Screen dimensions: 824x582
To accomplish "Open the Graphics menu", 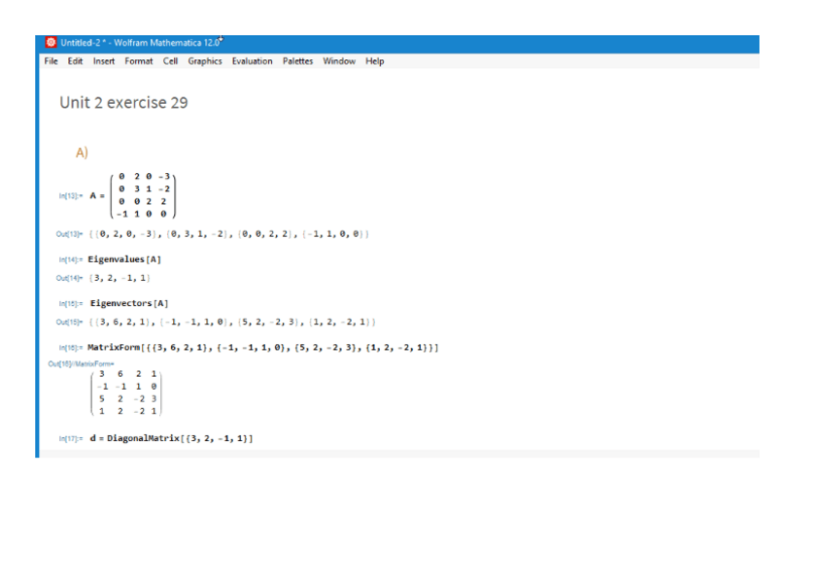I will tap(205, 61).
